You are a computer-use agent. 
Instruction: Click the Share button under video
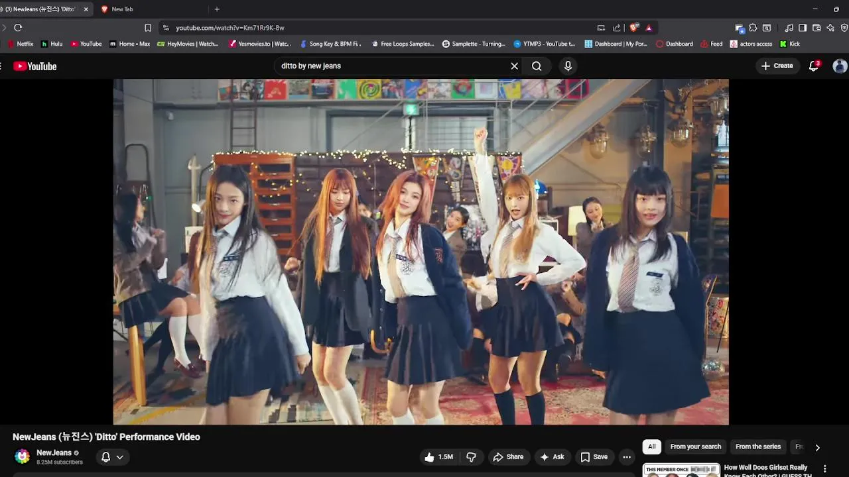coord(508,457)
